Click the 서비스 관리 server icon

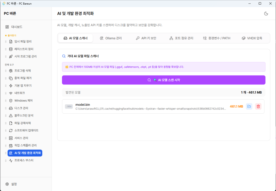pos(11,138)
